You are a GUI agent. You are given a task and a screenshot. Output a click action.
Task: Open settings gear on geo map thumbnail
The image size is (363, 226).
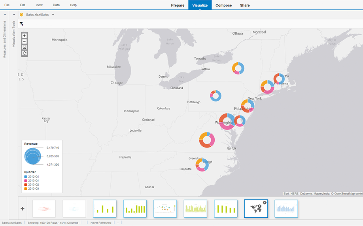point(265,202)
